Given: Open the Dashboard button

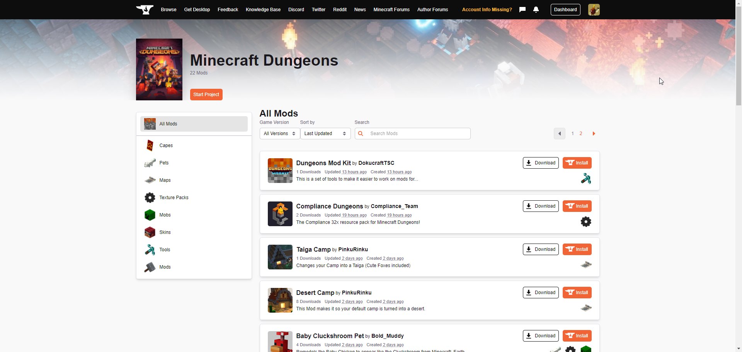Looking at the screenshot, I should [565, 10].
